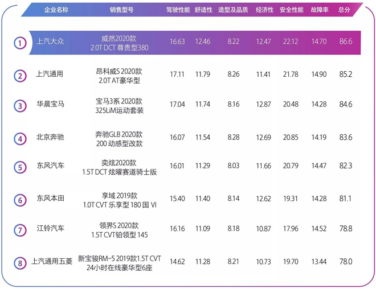Select the 经济性 column header

[x=264, y=10]
